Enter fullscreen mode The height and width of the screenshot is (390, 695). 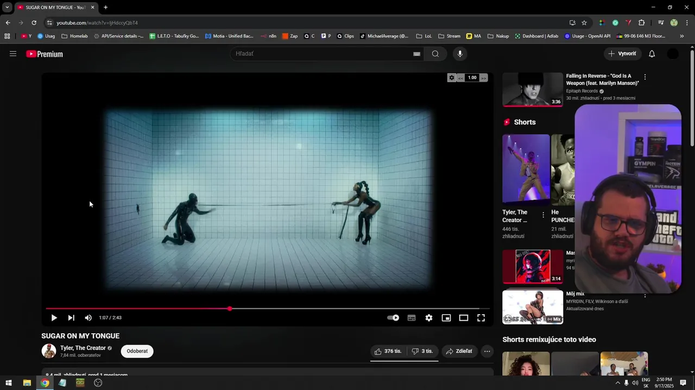pyautogui.click(x=481, y=318)
